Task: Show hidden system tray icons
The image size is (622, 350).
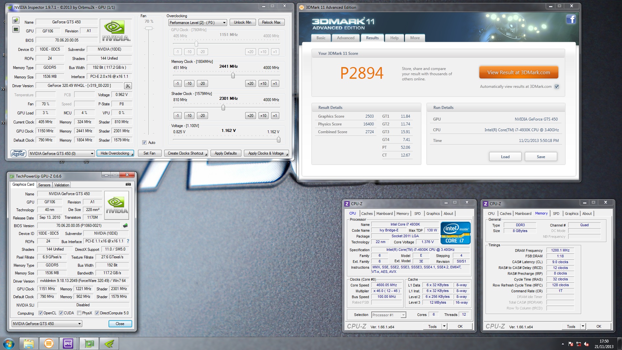Action: (x=562, y=344)
